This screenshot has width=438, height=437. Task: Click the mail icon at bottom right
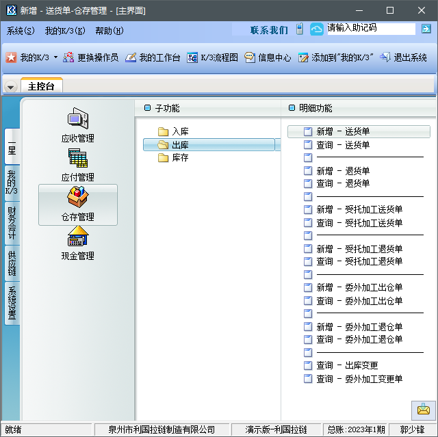(423, 409)
